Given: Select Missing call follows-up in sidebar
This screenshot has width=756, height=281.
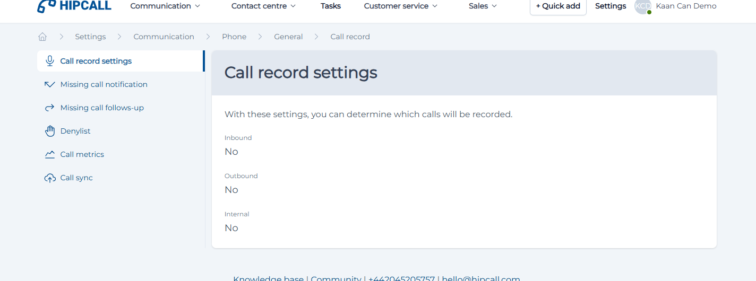Looking at the screenshot, I should click(121, 108).
